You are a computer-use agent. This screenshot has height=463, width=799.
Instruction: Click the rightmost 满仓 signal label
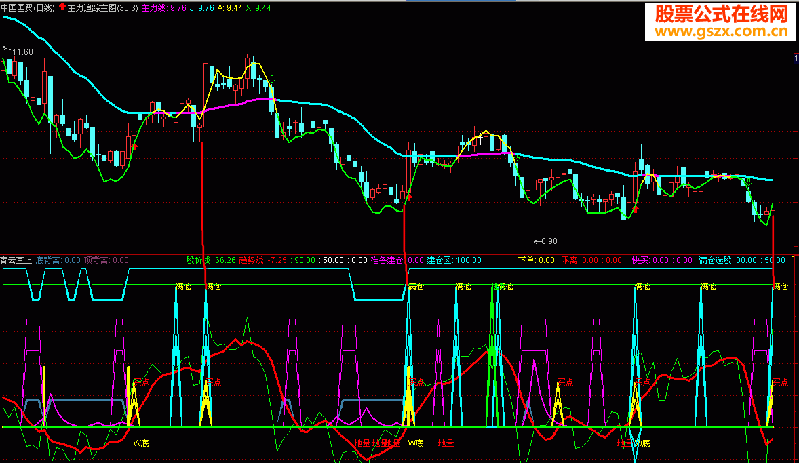coord(781,287)
